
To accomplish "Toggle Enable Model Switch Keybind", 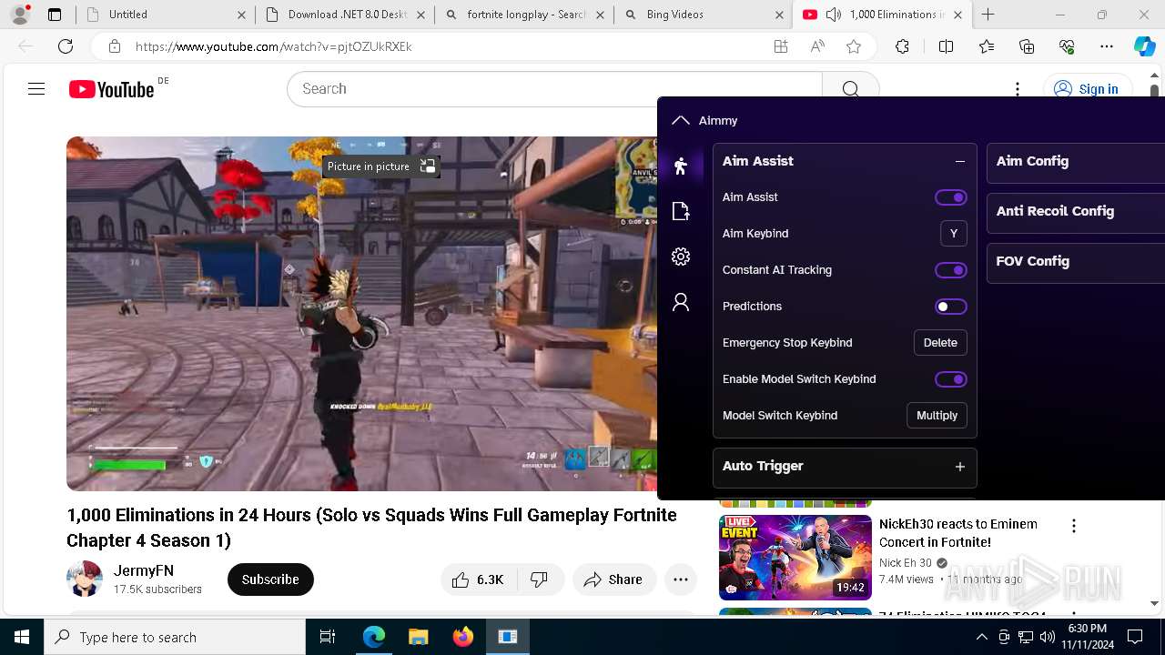I will pos(950,379).
